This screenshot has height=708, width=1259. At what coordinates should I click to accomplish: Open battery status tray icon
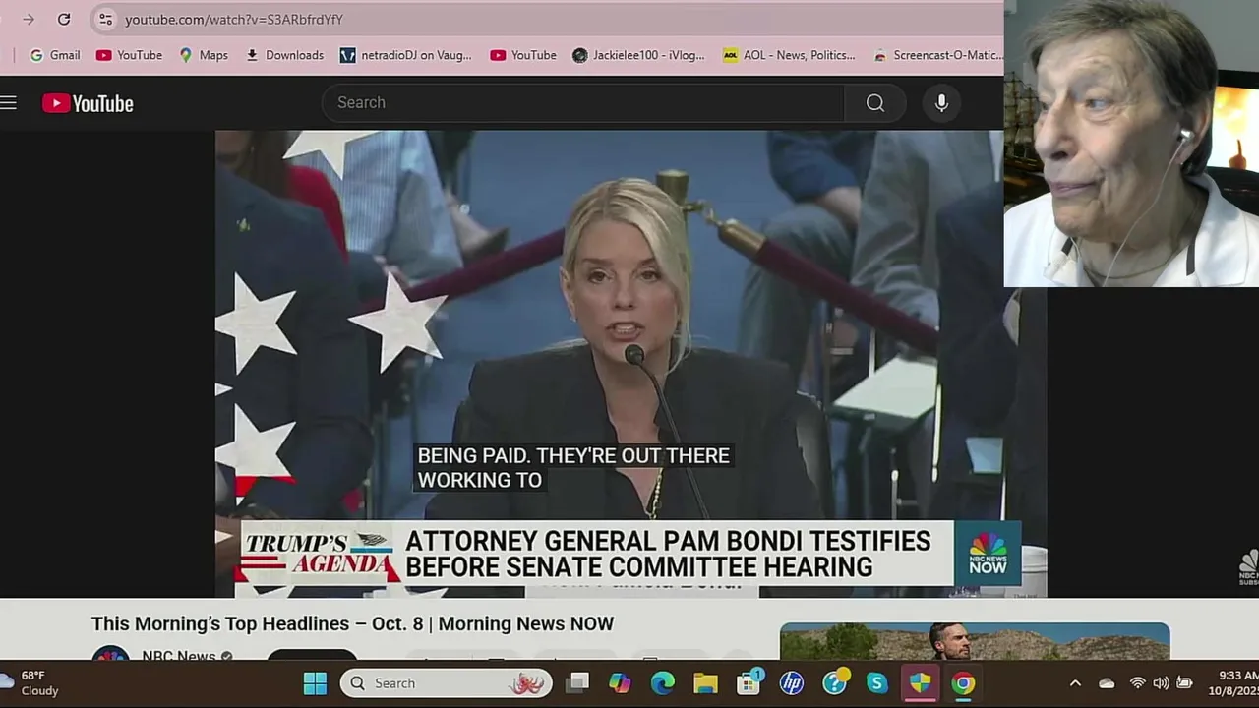tap(1184, 682)
